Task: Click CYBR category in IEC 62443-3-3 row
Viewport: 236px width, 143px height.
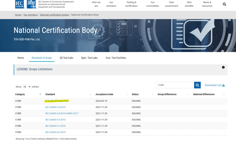Action: click(x=18, y=120)
